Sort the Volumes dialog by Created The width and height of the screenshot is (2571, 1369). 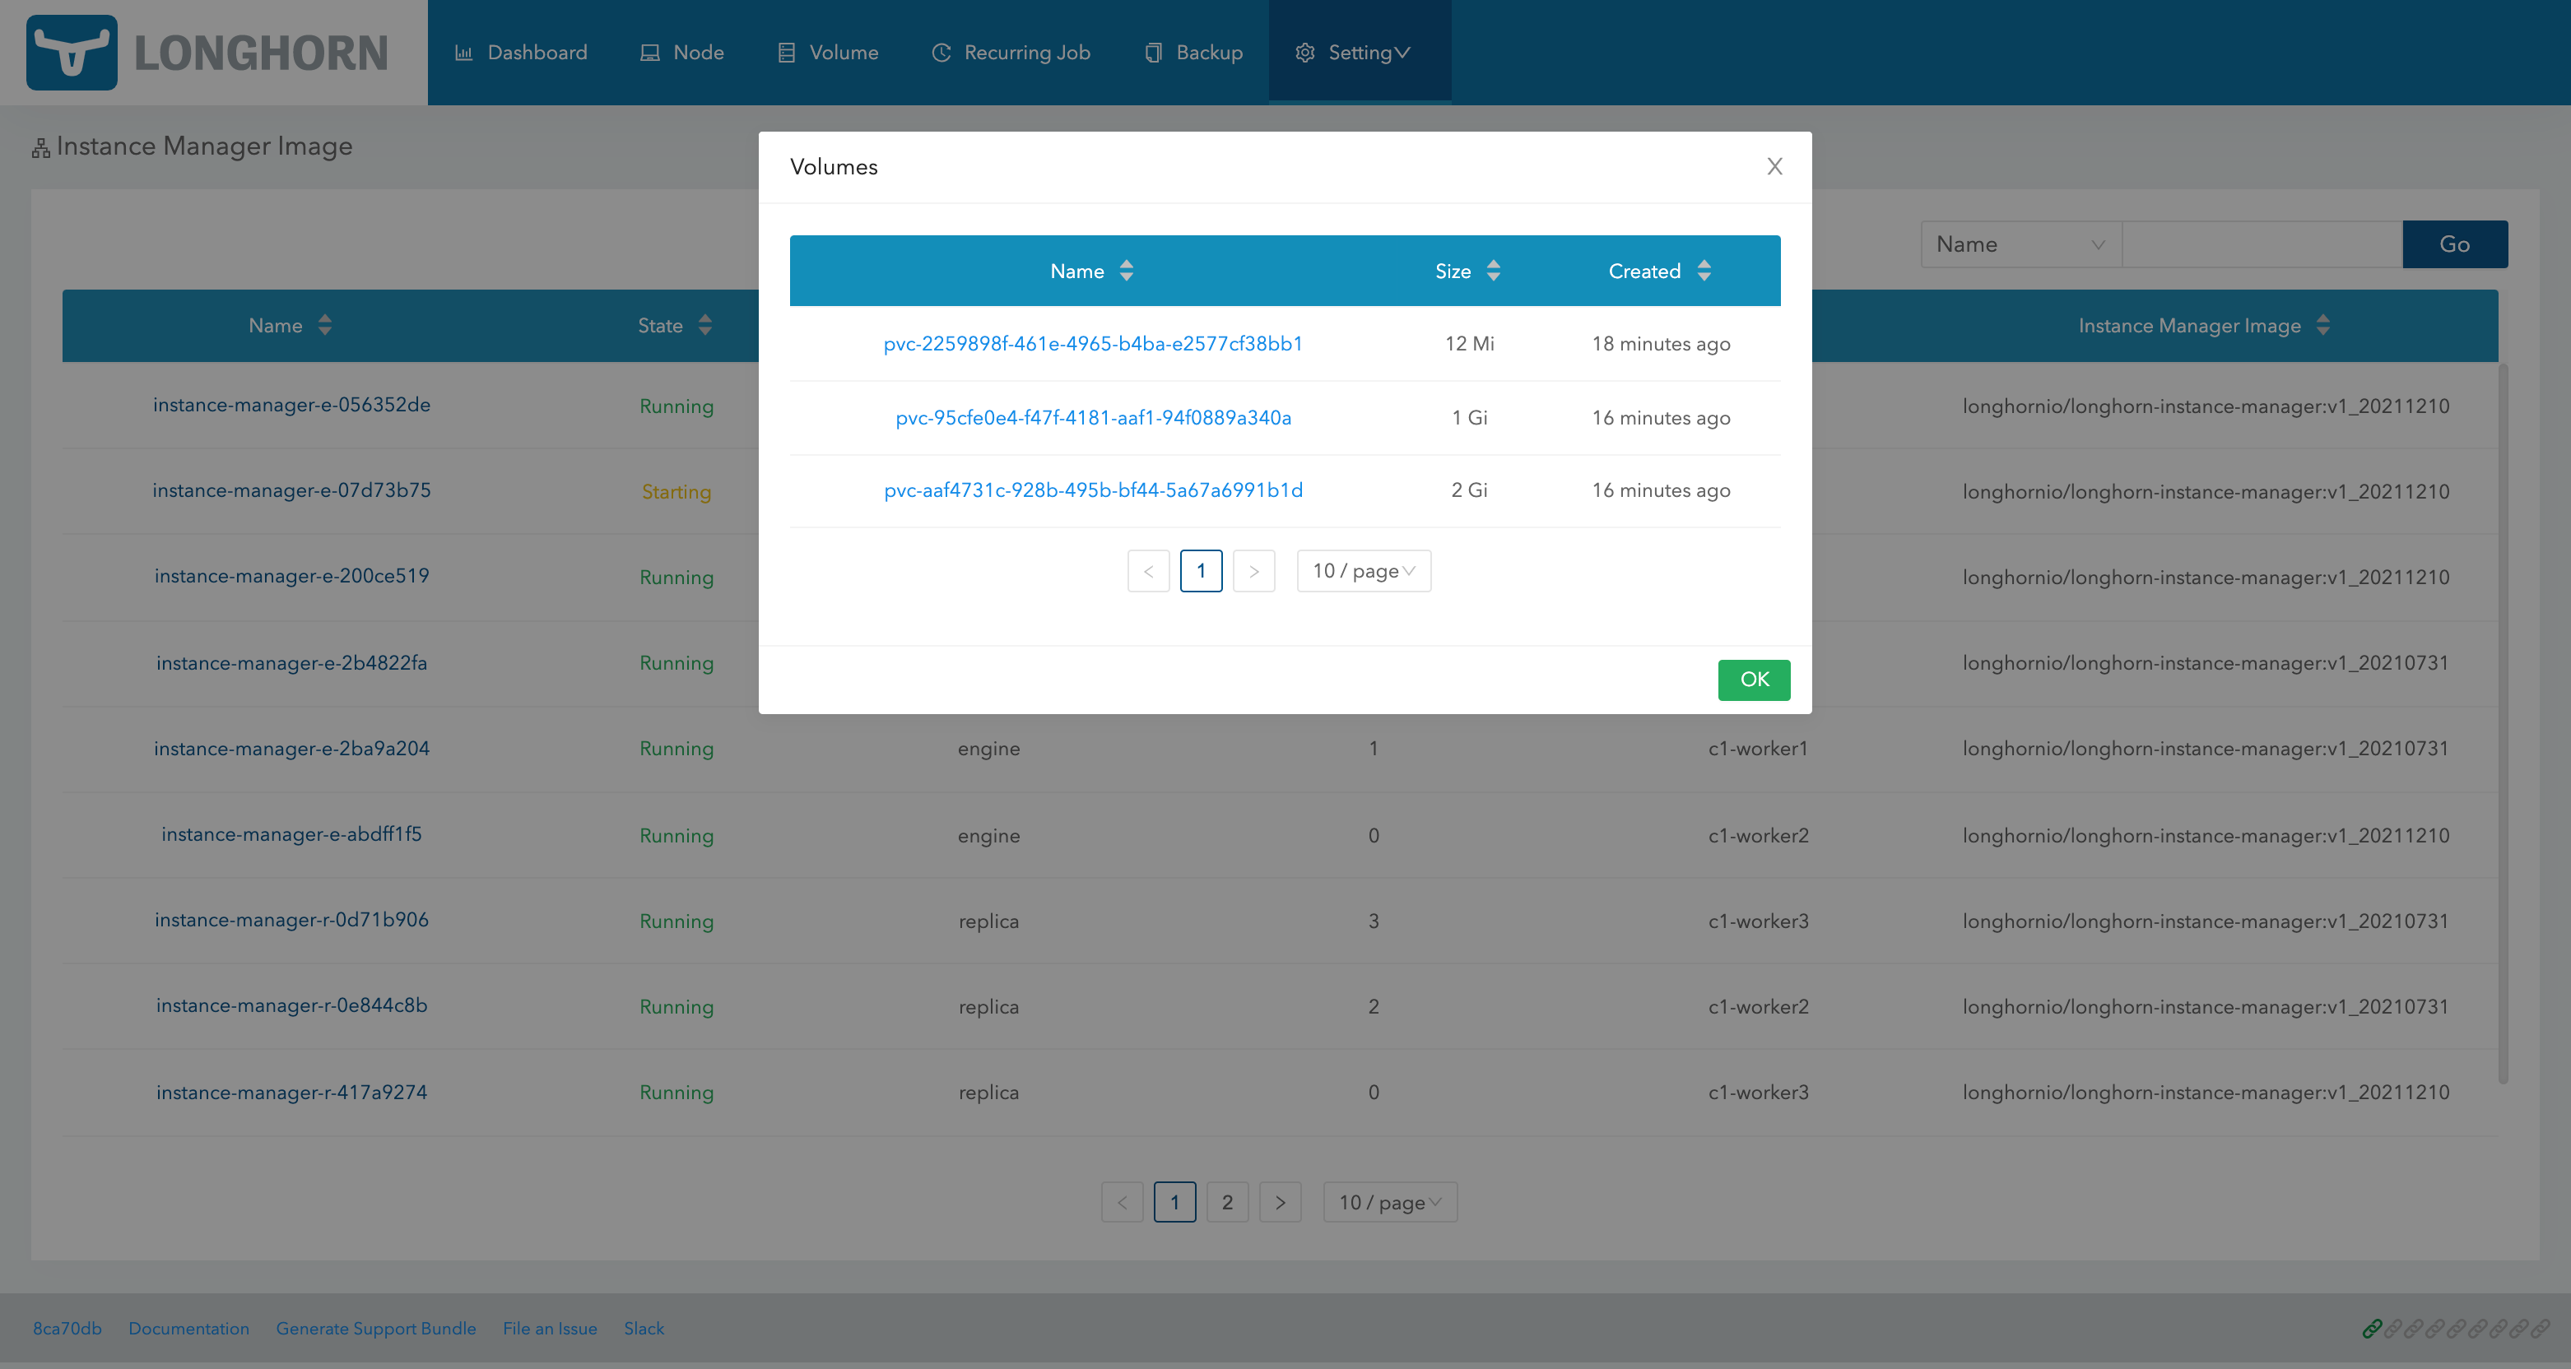pyautogui.click(x=1703, y=271)
